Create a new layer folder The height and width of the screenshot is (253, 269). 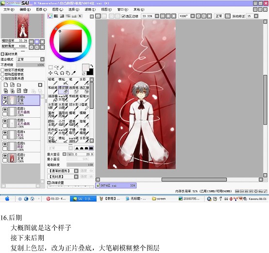(19, 85)
